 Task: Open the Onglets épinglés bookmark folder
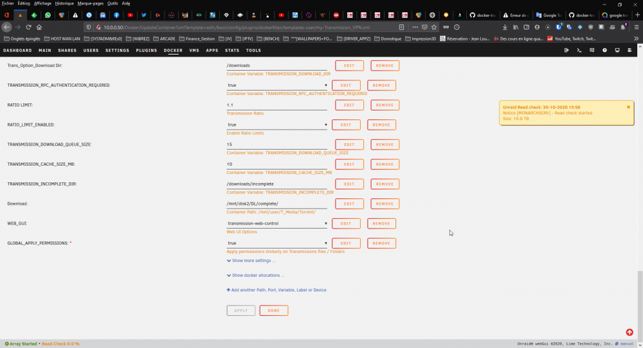pos(22,39)
